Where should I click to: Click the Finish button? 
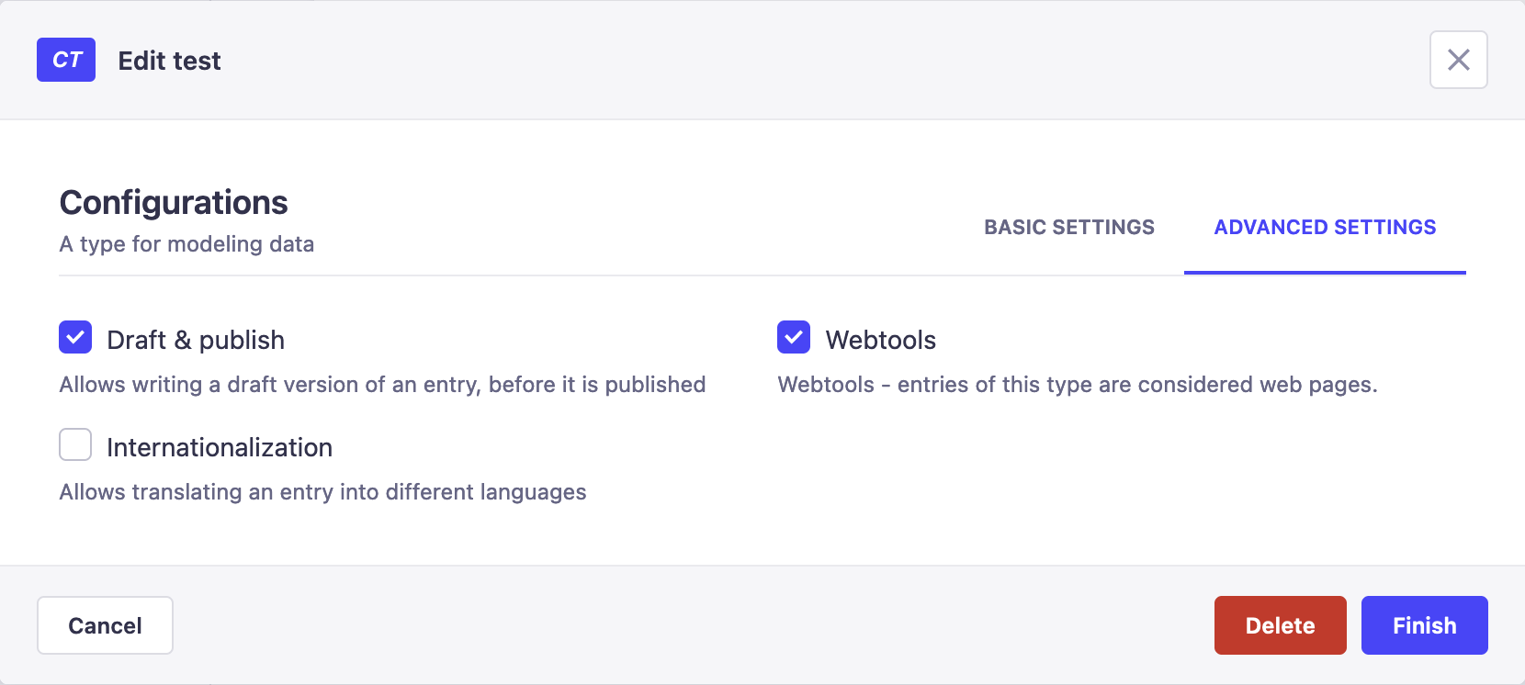(1424, 625)
